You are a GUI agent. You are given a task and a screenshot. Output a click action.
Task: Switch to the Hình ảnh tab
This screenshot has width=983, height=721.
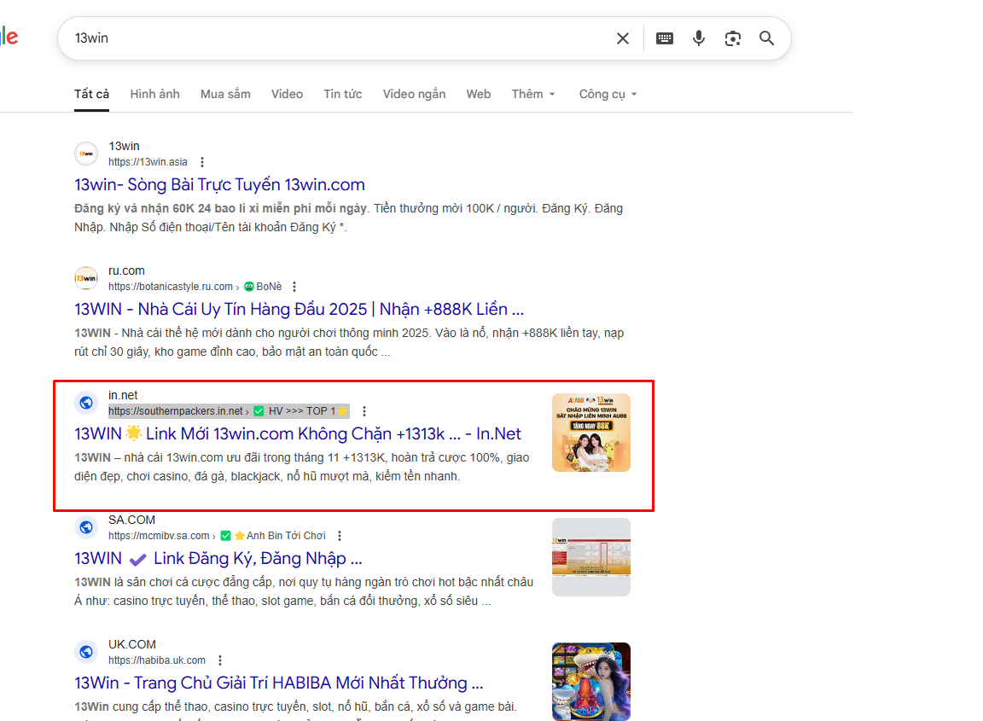tap(154, 94)
